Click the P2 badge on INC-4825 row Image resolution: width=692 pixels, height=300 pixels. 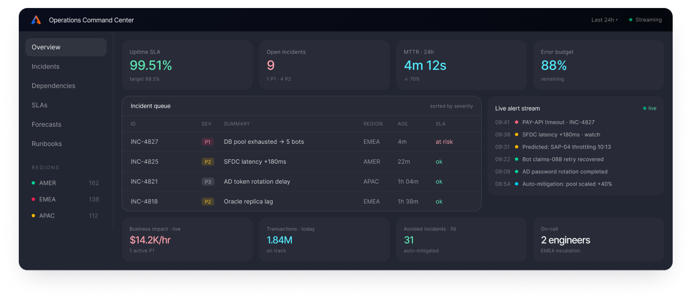(208, 162)
